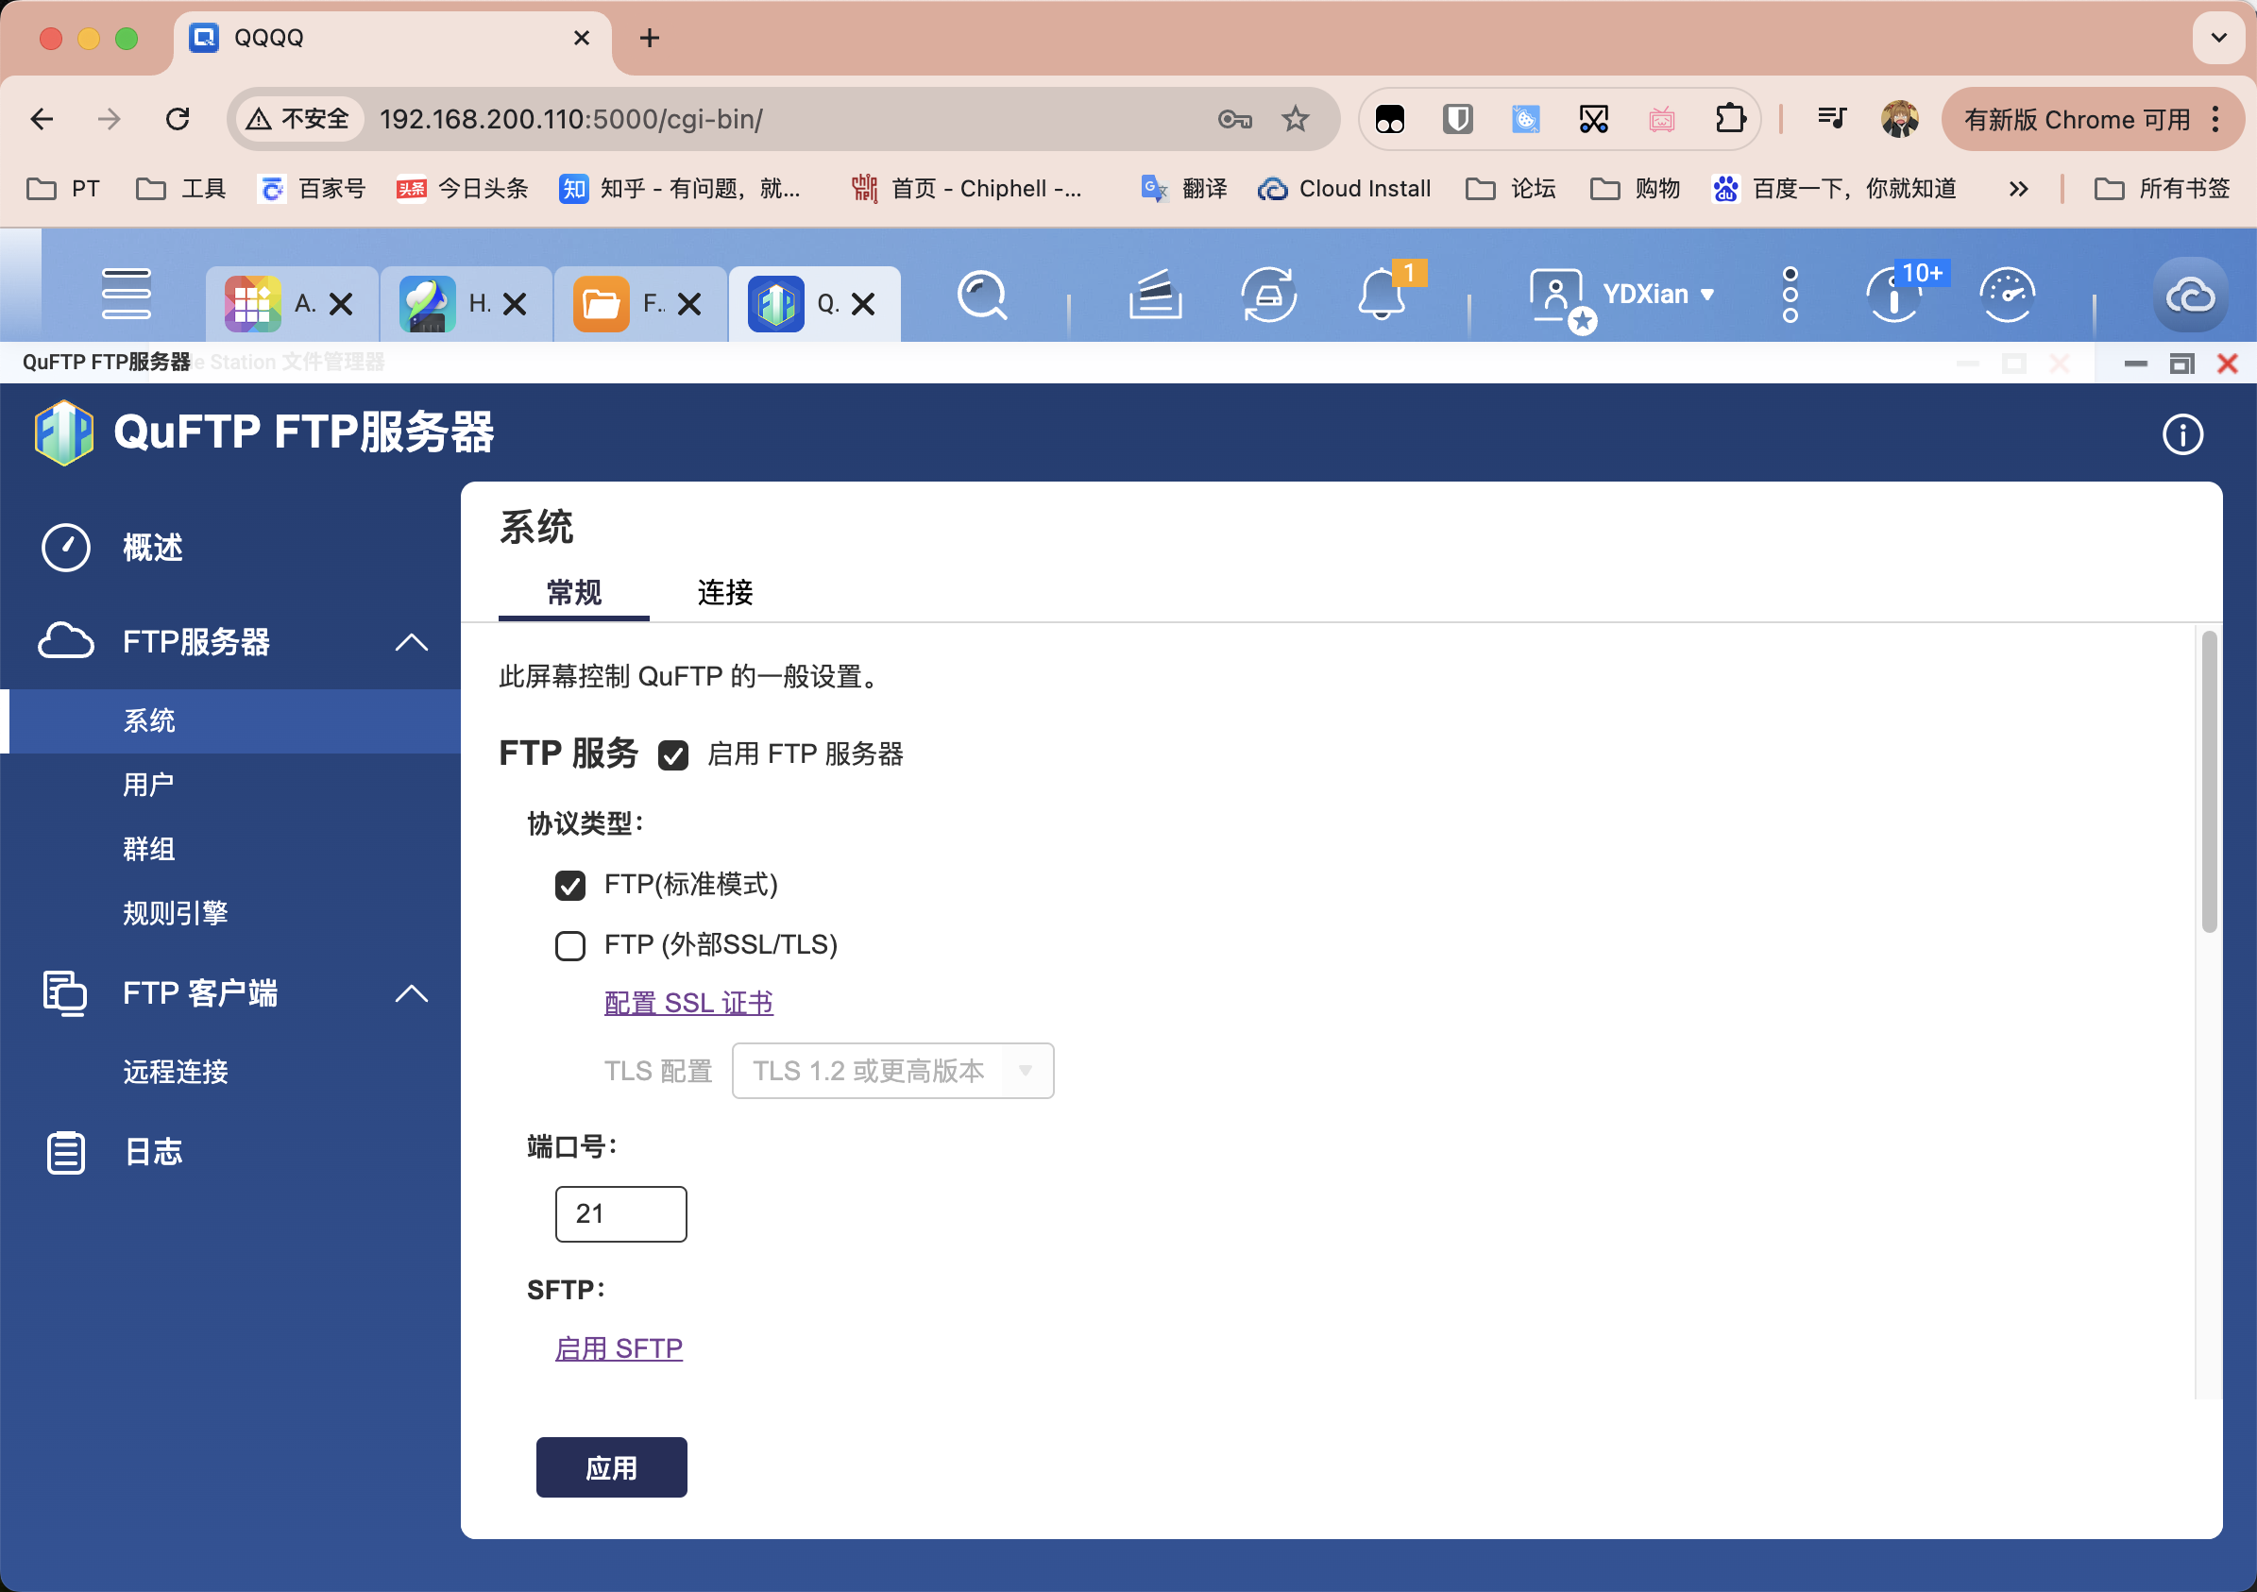2257x1592 pixels.
Task: Open background tasks stack icon
Action: click(x=1155, y=295)
